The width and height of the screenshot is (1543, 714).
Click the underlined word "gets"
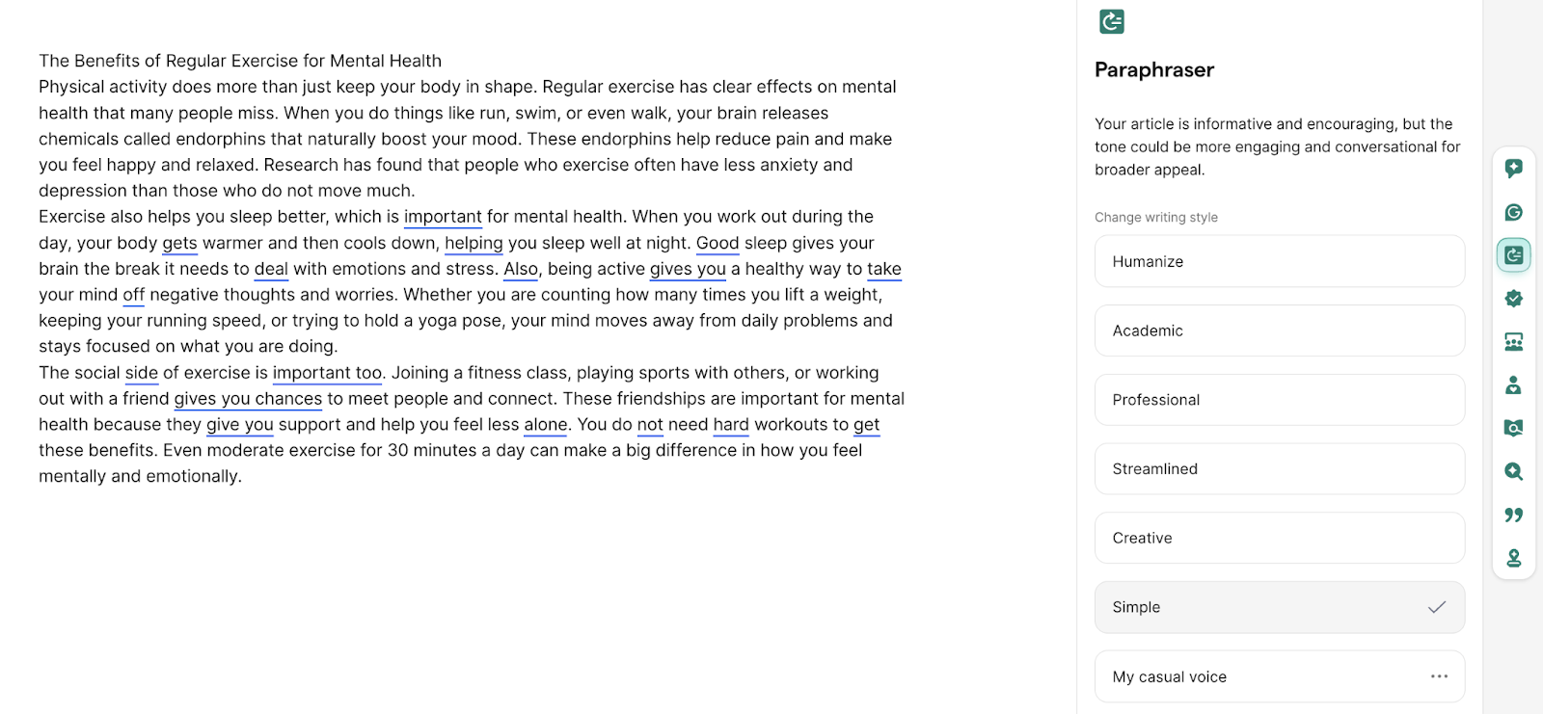click(179, 243)
